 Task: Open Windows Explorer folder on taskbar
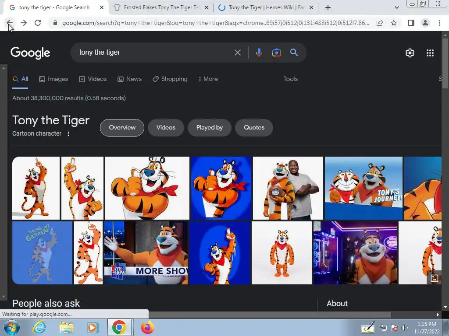click(66, 327)
